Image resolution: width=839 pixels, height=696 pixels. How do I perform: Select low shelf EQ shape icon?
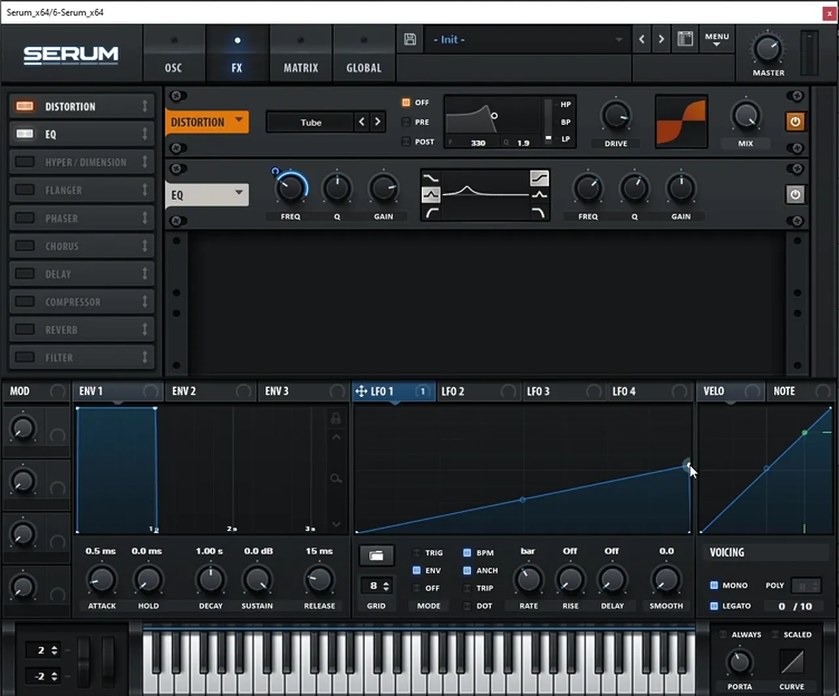click(x=431, y=178)
